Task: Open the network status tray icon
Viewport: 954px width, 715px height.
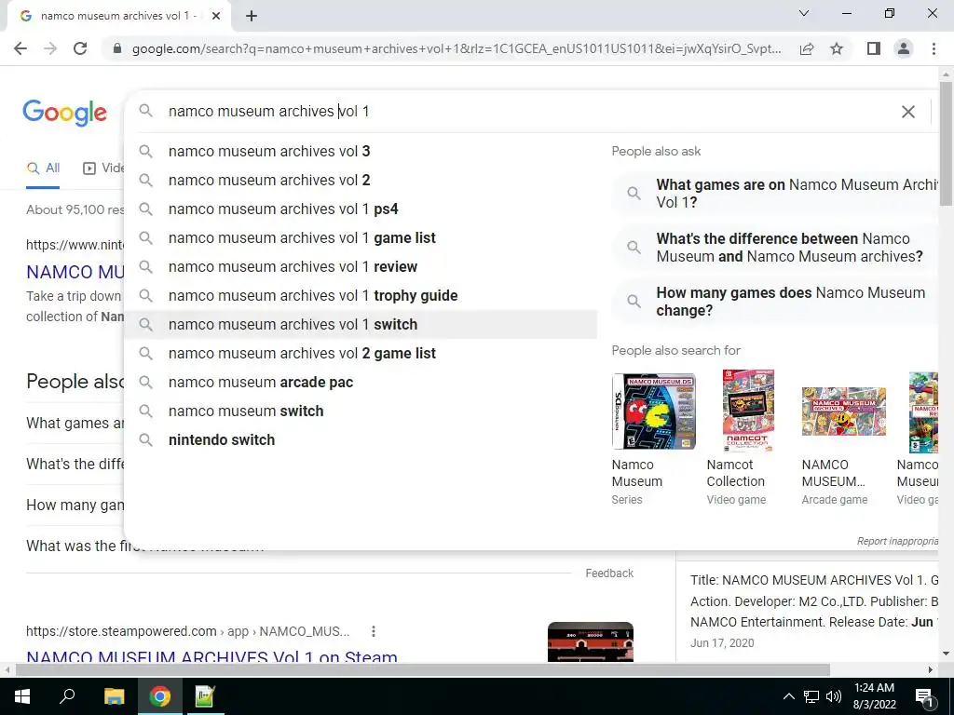Action: 811,696
